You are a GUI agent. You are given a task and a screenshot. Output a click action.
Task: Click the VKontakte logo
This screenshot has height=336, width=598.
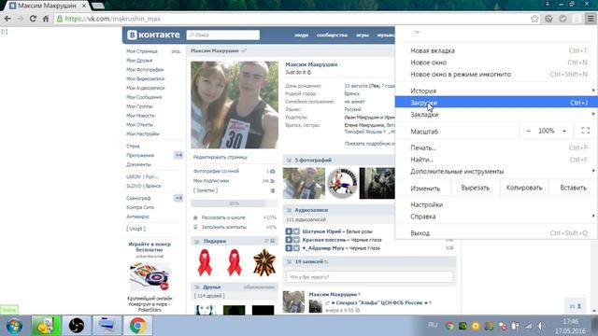153,35
